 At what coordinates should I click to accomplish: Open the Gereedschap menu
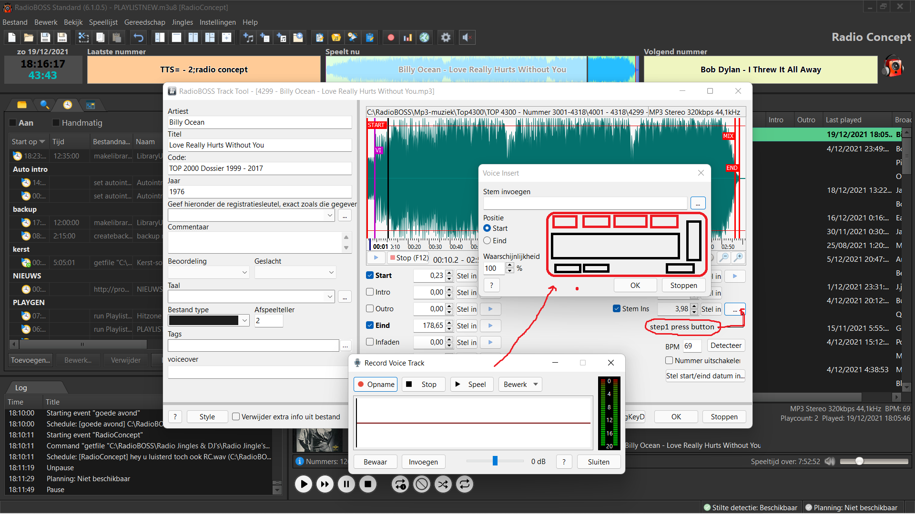point(145,22)
